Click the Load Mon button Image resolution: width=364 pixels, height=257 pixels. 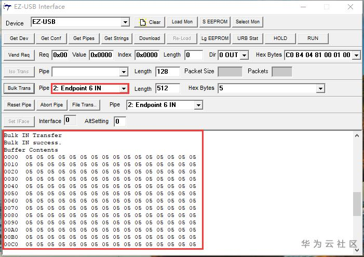coord(182,22)
